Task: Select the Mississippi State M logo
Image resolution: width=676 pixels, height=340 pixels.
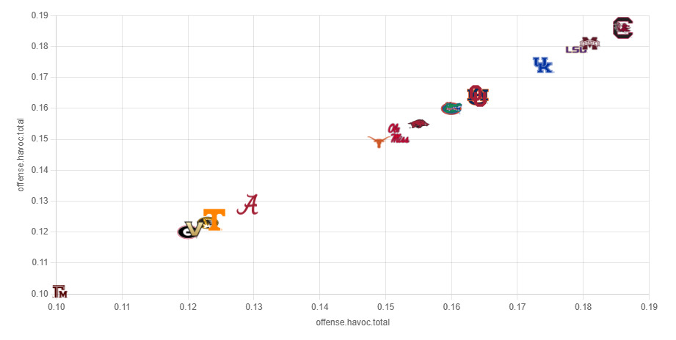Action: pyautogui.click(x=590, y=43)
